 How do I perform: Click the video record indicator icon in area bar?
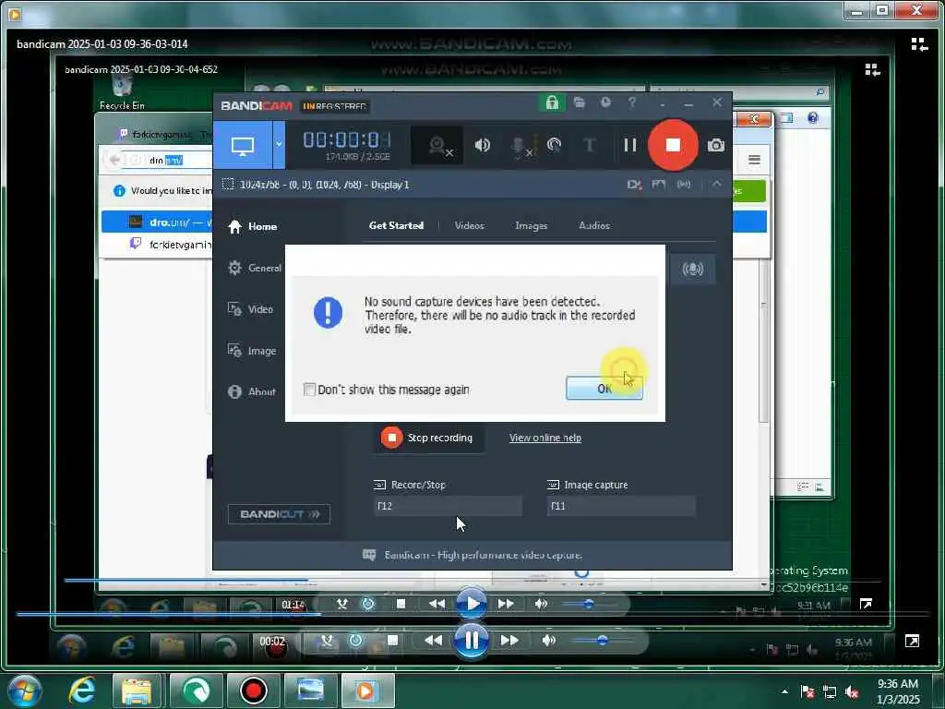tap(634, 185)
